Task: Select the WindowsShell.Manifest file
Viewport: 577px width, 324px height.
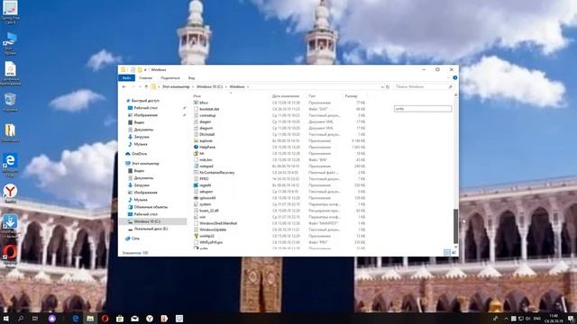Action: 218,223
